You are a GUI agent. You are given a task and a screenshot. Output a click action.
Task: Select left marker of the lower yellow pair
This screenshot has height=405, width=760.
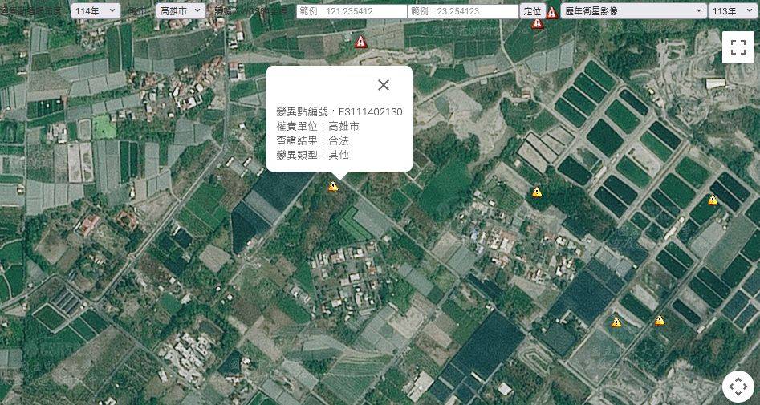tap(616, 322)
